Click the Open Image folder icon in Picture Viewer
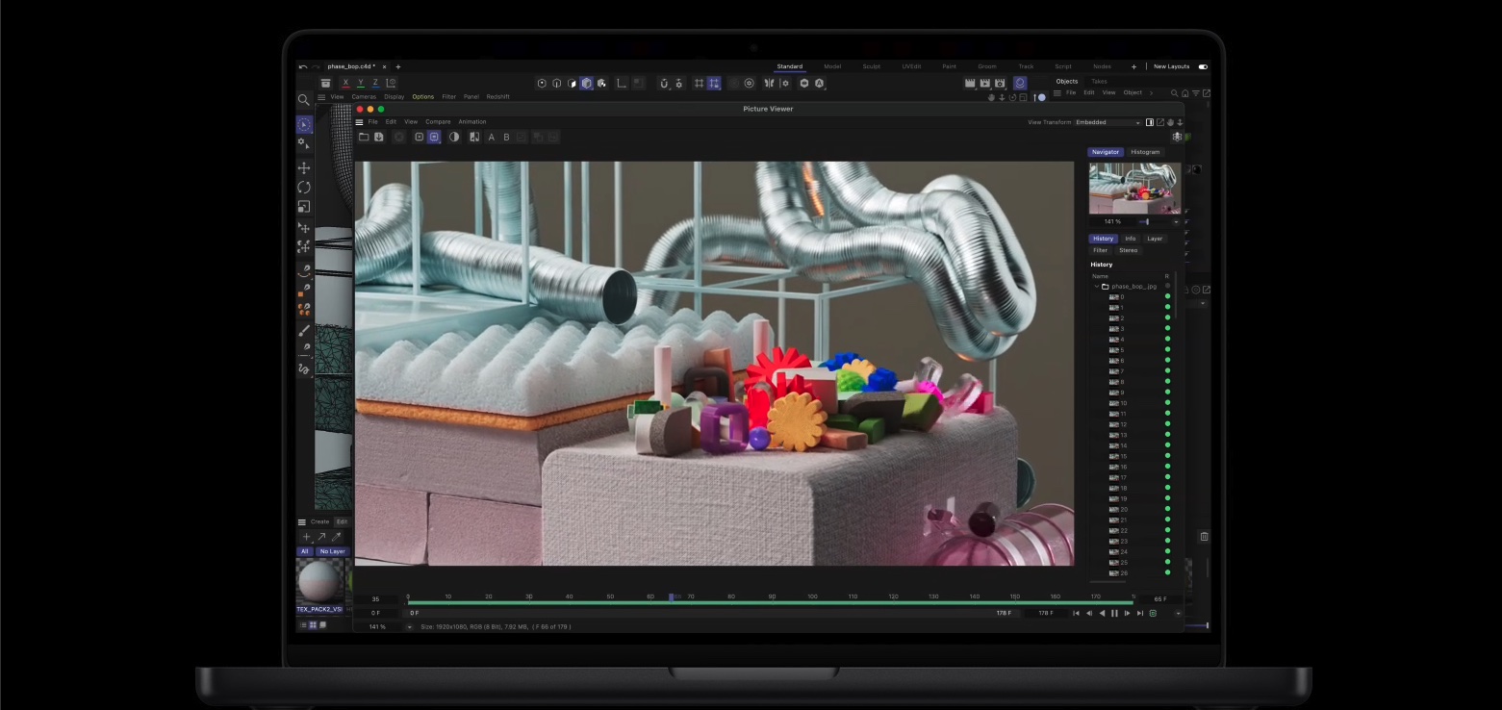 click(x=364, y=138)
